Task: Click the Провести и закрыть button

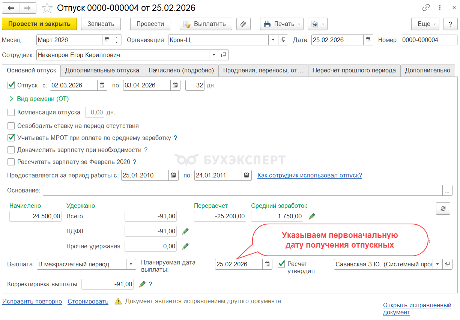Action: (x=39, y=24)
